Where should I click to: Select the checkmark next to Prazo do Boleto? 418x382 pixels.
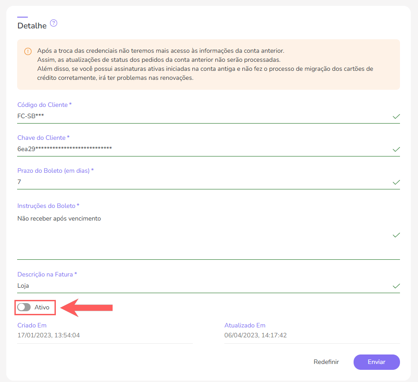(396, 182)
